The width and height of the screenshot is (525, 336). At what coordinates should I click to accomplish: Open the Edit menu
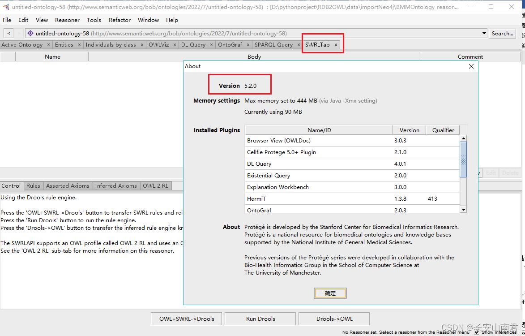click(x=23, y=20)
